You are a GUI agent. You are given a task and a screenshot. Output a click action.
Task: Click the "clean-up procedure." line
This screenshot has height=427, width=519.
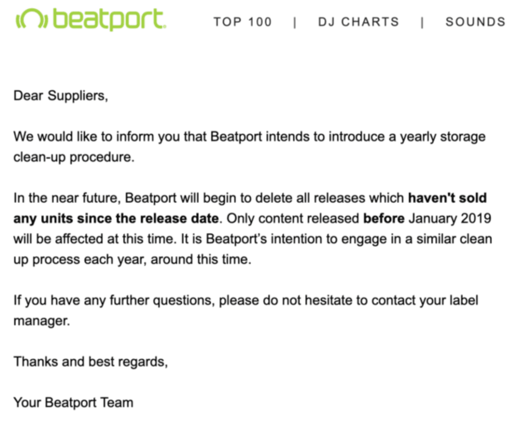pos(74,157)
